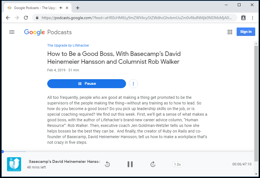Screen dimensions: 260x178
Task: Go forward to the next page
Action: 17,18
